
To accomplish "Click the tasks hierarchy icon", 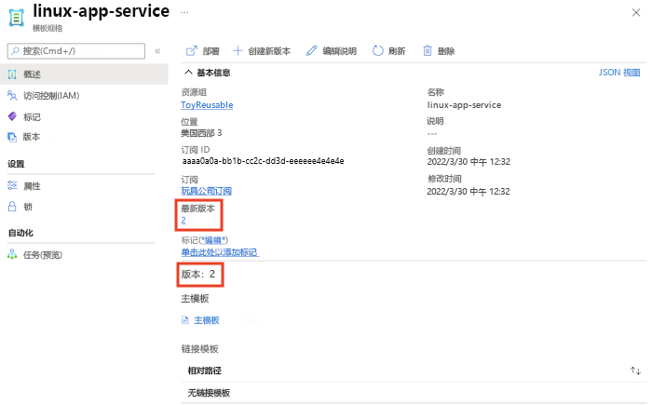I will tap(12, 254).
